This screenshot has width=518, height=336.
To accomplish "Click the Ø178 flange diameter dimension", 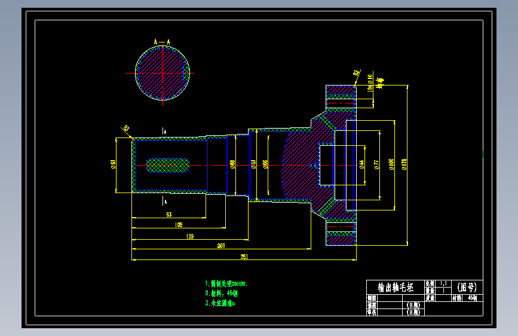I will click(404, 164).
